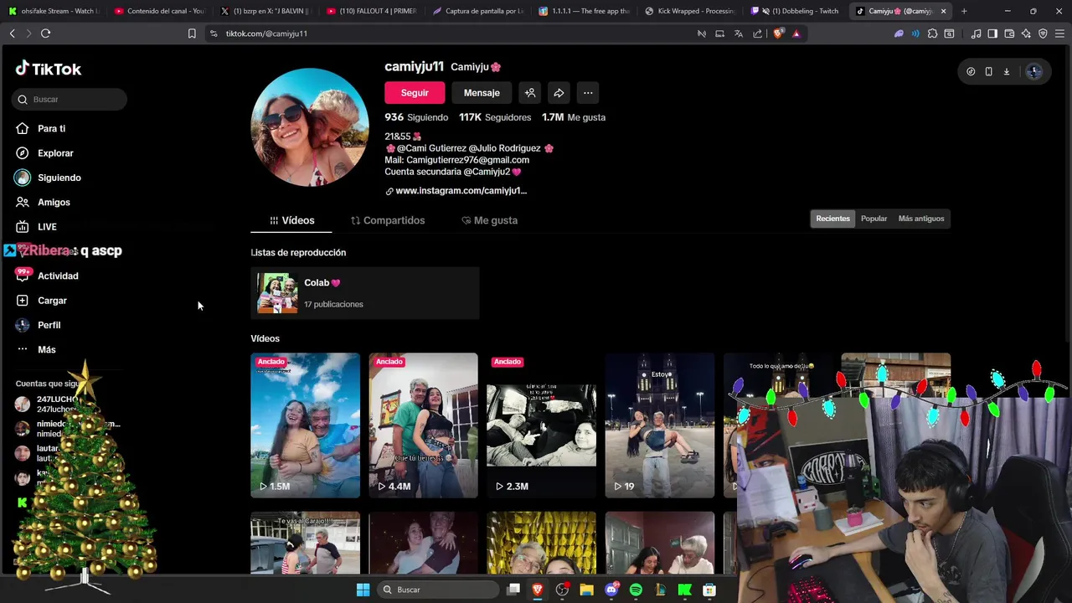Open the browser extensions puzzle icon

pyautogui.click(x=932, y=33)
